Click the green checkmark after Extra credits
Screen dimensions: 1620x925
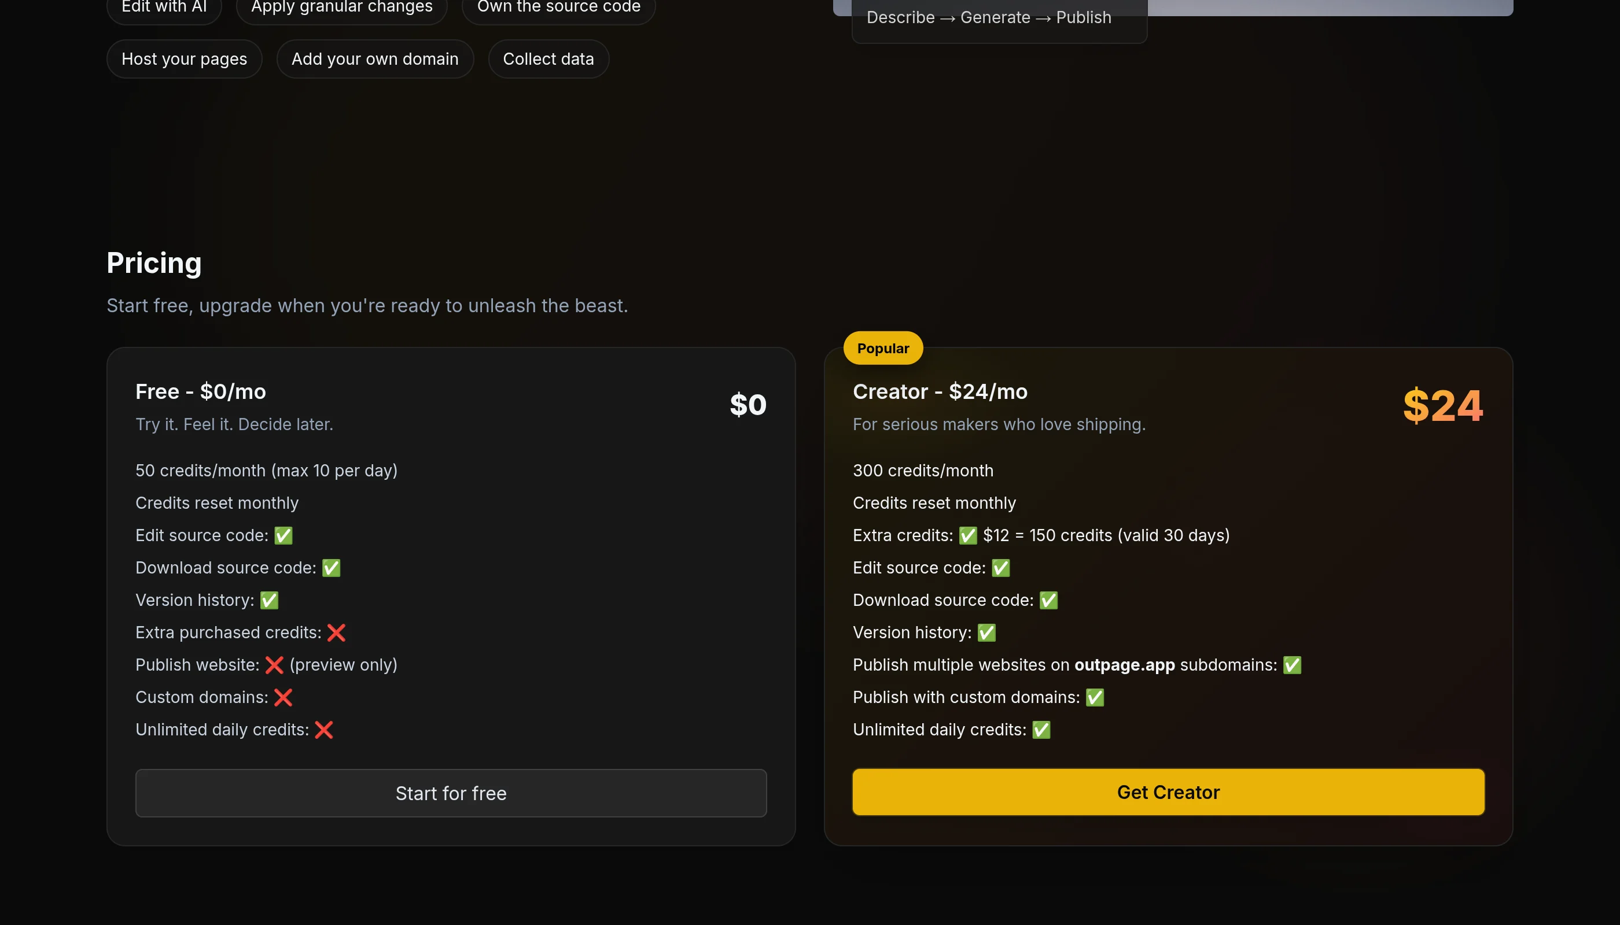click(x=968, y=535)
